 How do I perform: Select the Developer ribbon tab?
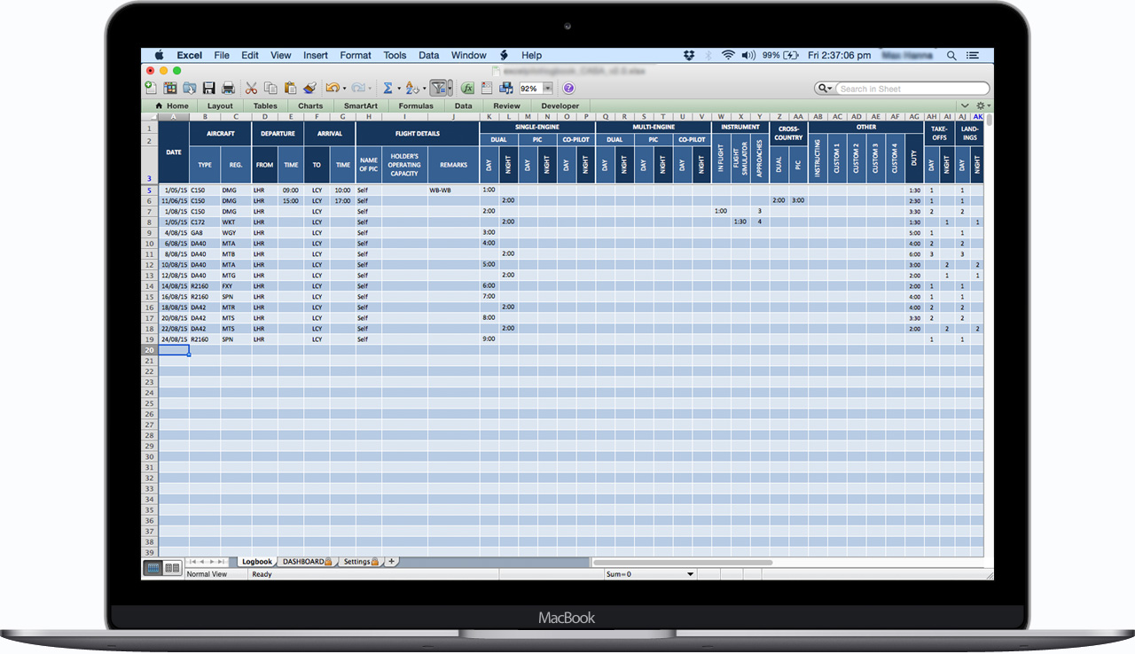pos(560,105)
